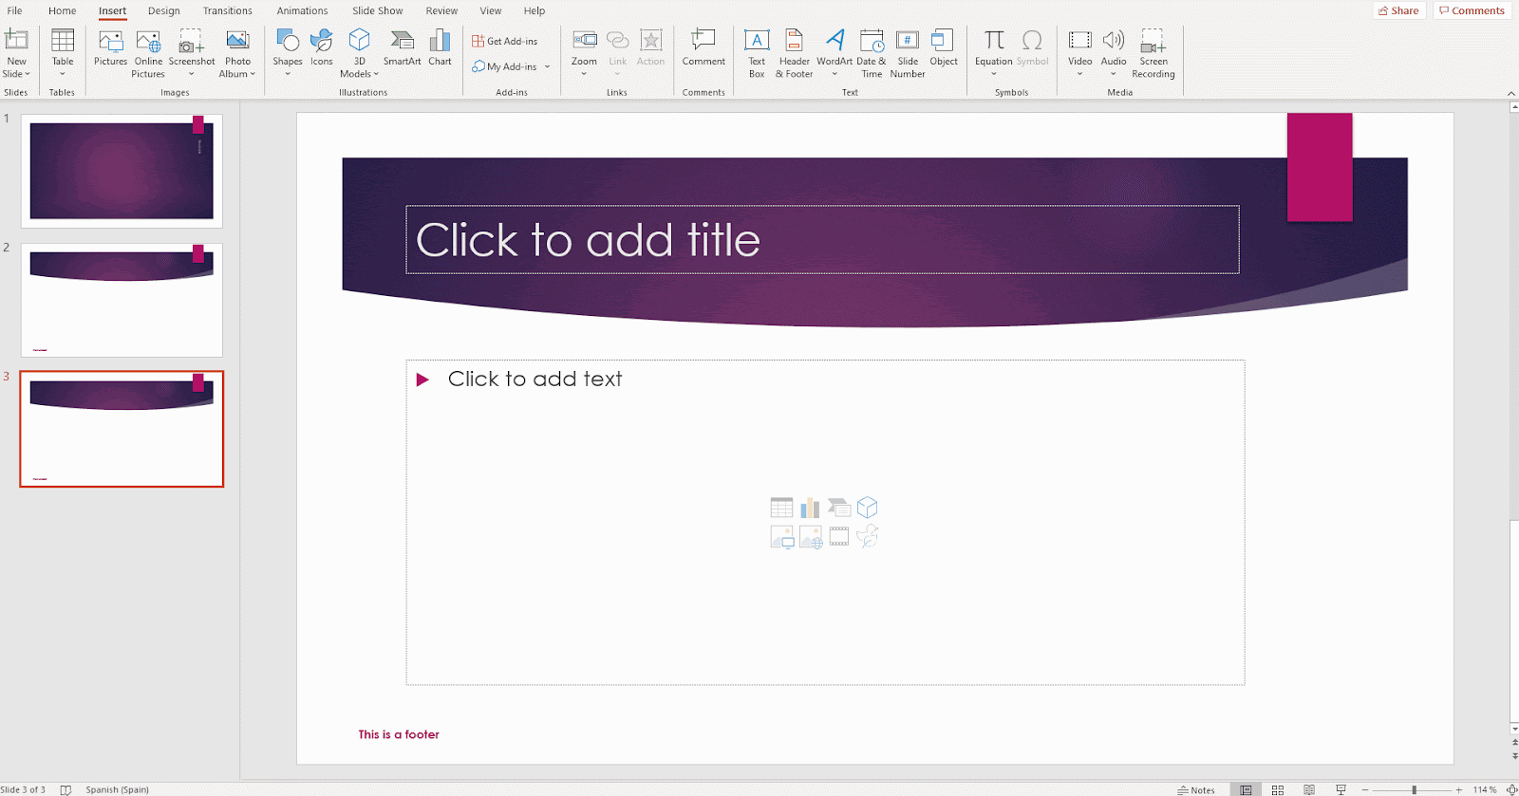Click the Share button
Screen dimensions: 1519x796
coord(1399,10)
